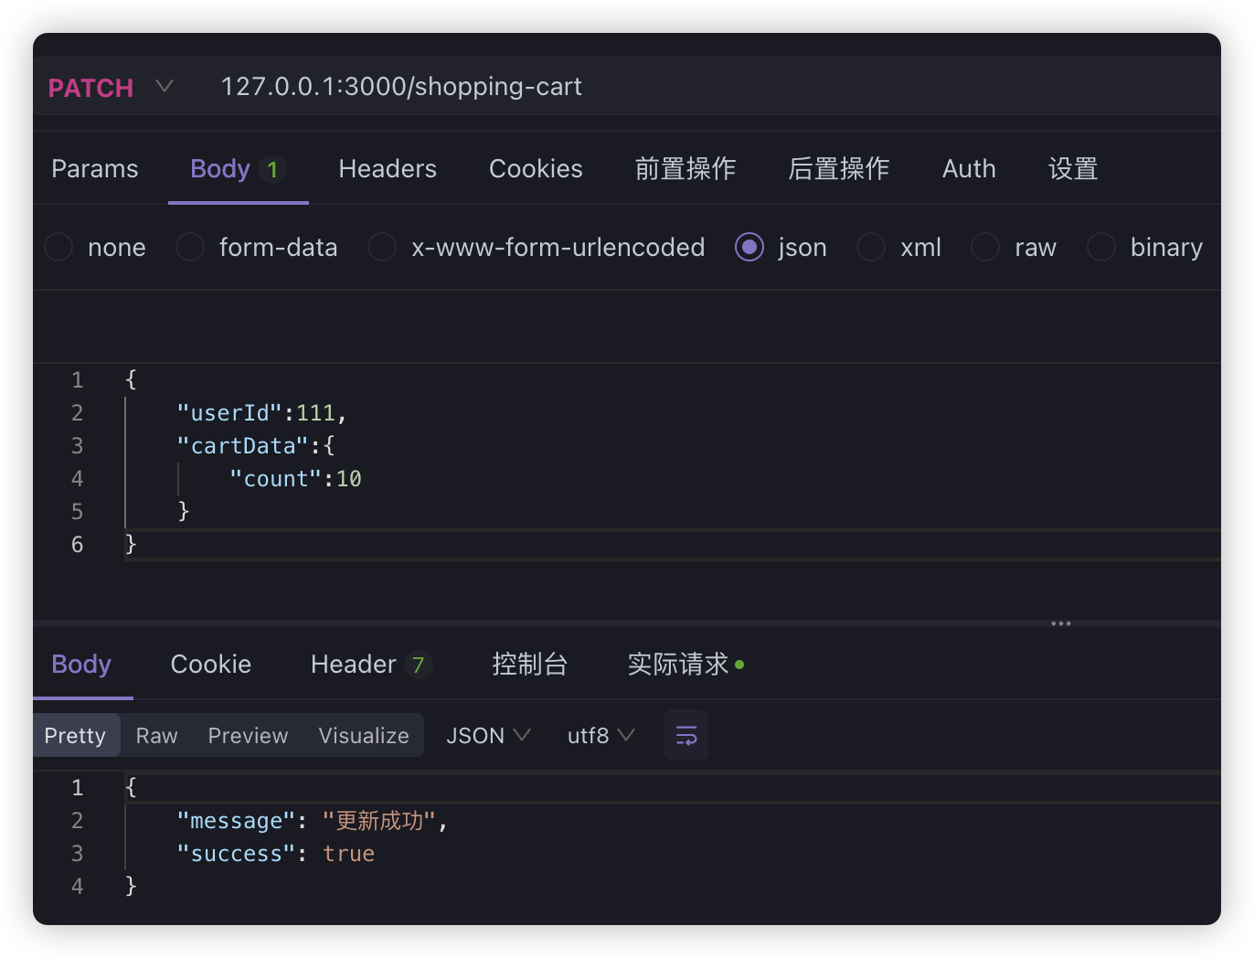Image resolution: width=1254 pixels, height=958 pixels.
Task: Open the PATCH method dropdown
Action: point(110,87)
